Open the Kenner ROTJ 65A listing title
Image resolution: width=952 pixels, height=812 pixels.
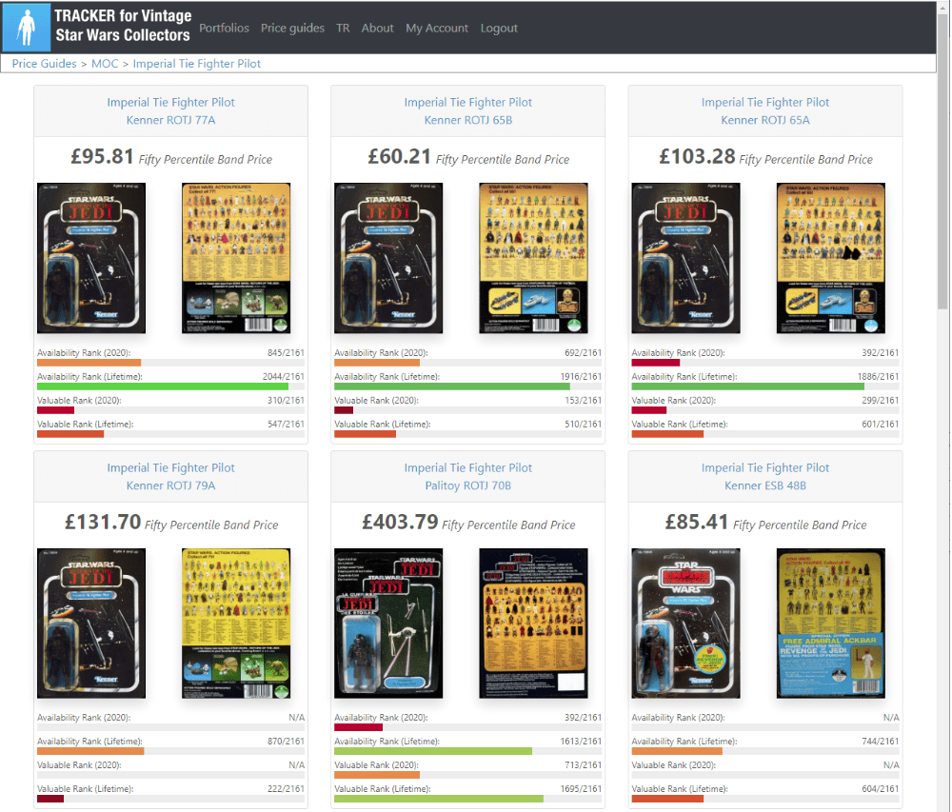click(x=765, y=111)
